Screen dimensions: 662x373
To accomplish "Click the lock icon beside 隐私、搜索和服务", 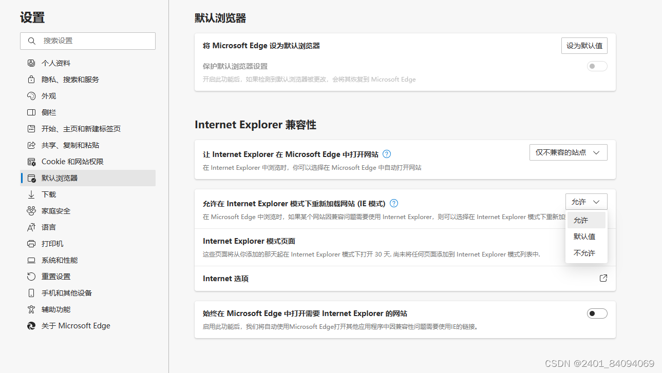I will click(31, 80).
